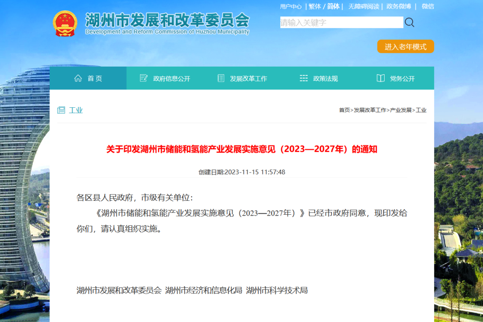Switch to 繁体 traditional Chinese
This screenshot has height=322, width=483.
coord(315,6)
